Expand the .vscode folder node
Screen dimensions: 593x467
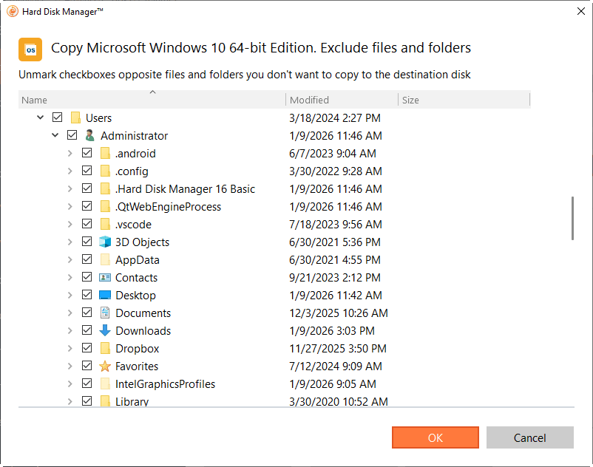pyautogui.click(x=70, y=225)
